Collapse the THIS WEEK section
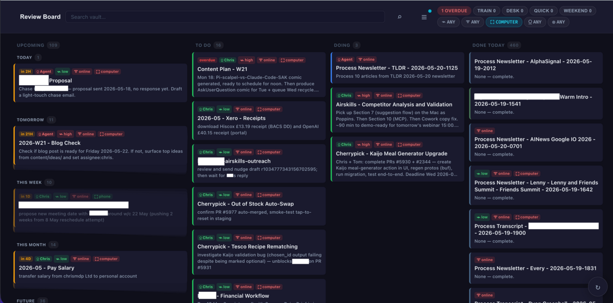This screenshot has width=613, height=303. (x=35, y=182)
